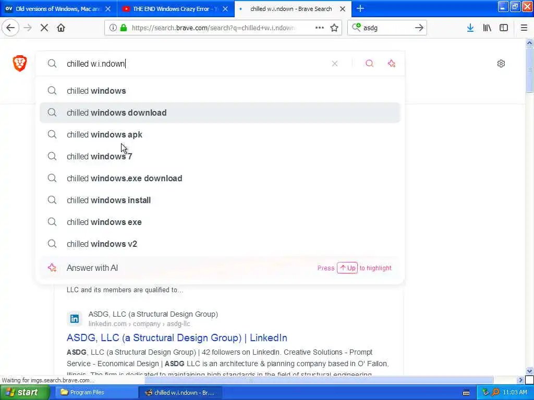534x400 pixels.
Task: Click the orange magnifier system tray icon
Action: point(495,392)
